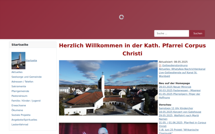Click the Startseite panel heading
The width and height of the screenshot is (215, 134).
point(20,45)
